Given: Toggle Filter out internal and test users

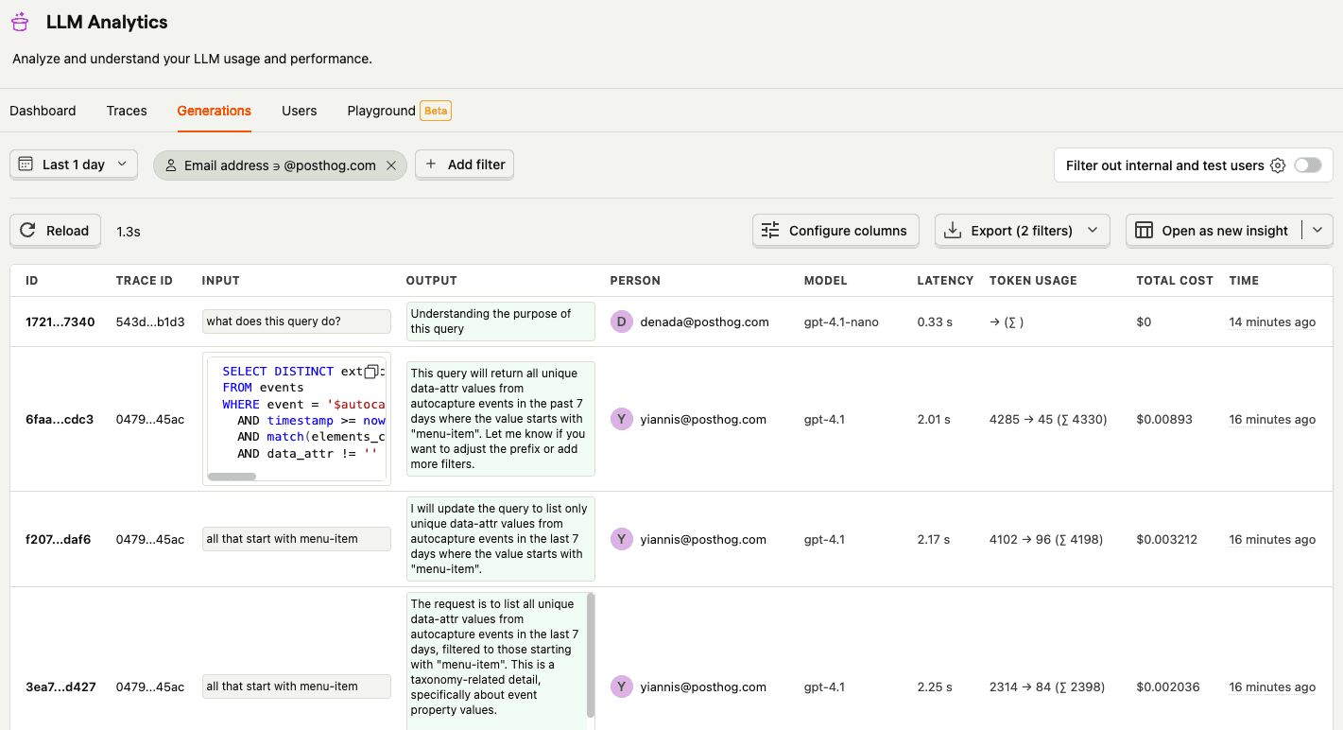Looking at the screenshot, I should [1308, 165].
